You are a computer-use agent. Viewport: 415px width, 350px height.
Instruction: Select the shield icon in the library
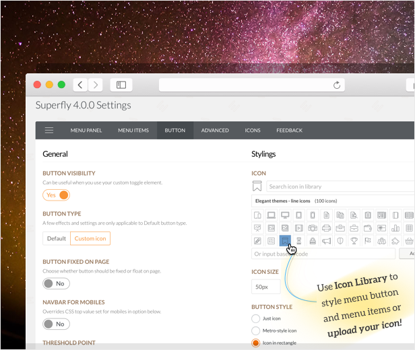point(340,241)
